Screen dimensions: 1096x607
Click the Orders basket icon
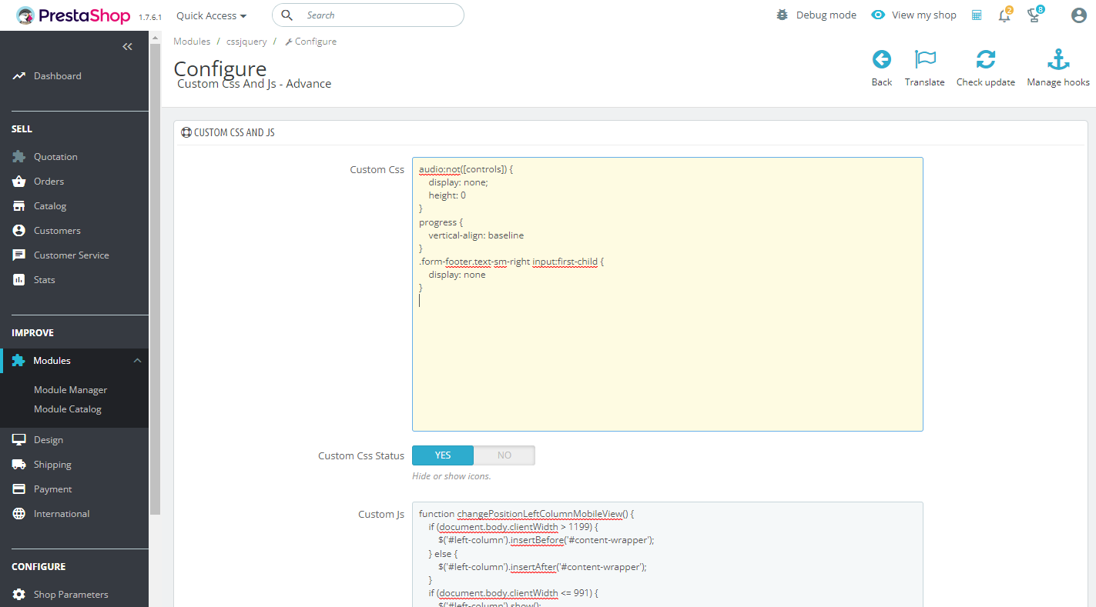19,182
